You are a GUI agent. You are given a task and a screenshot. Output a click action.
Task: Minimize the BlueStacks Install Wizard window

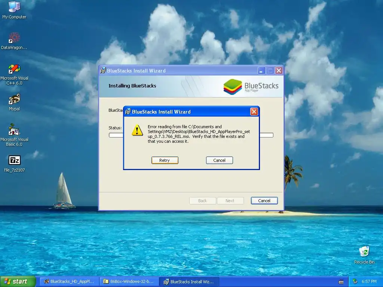click(261, 71)
